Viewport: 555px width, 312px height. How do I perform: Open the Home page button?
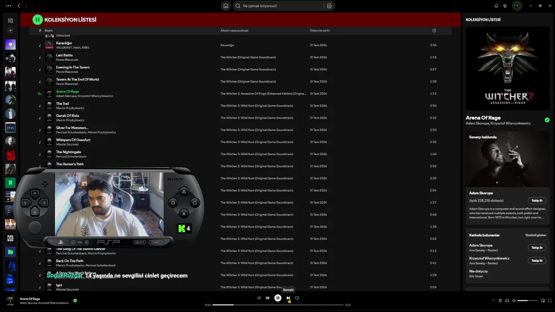pyautogui.click(x=225, y=6)
